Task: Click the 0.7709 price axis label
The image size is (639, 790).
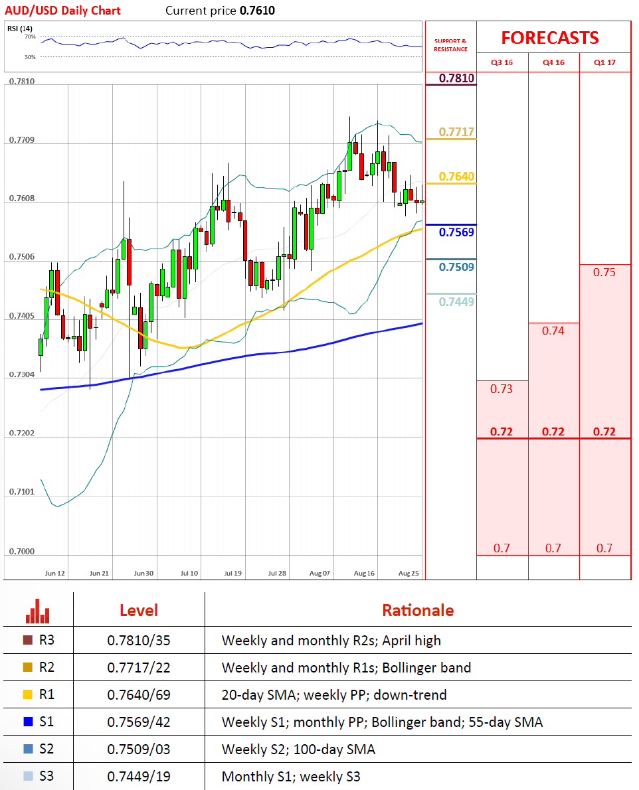Action: 22,139
